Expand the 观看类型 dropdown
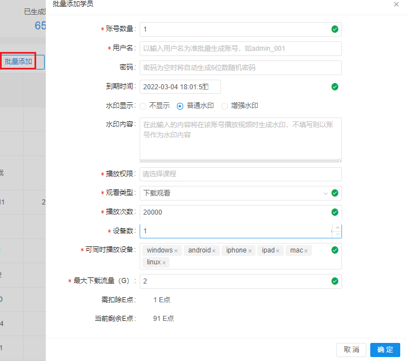 tap(325, 193)
